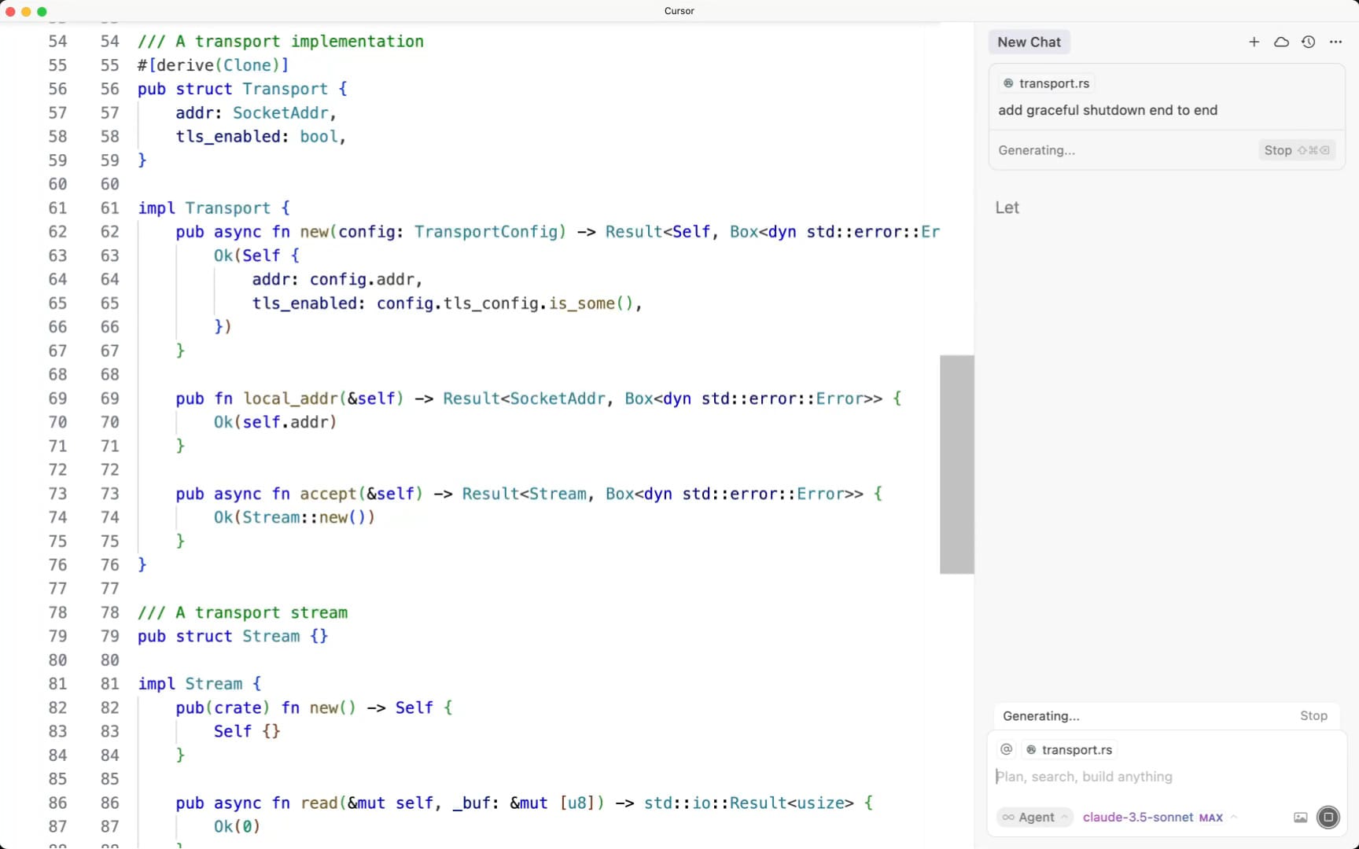Click the comment '/// A transport stream'

(x=242, y=612)
